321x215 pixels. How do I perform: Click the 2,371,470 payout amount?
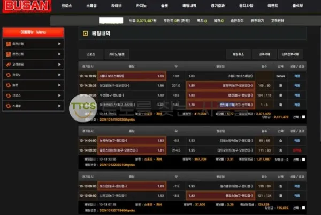(x=281, y=117)
